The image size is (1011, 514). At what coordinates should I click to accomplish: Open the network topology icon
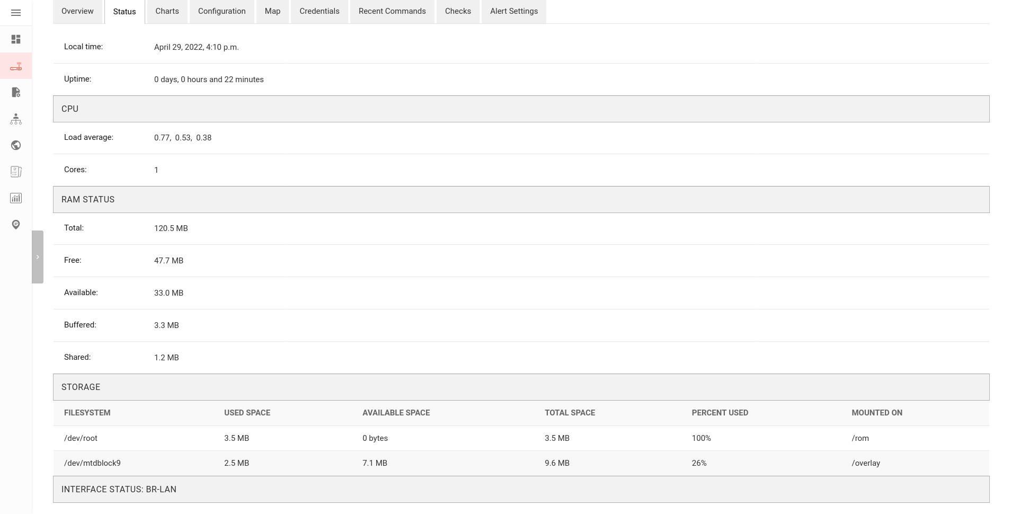pyautogui.click(x=16, y=119)
